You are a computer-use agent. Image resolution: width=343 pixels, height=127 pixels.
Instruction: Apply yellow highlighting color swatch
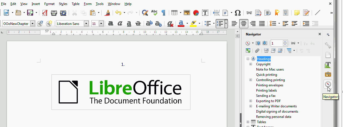(194, 24)
